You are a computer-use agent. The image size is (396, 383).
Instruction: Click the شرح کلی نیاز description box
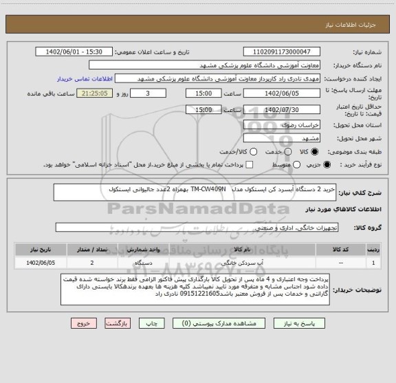pyautogui.click(x=195, y=193)
